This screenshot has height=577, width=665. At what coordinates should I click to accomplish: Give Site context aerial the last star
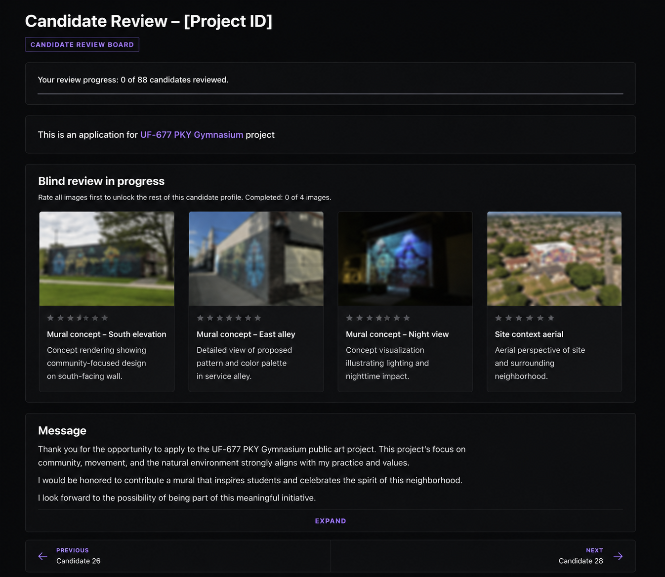coord(551,318)
